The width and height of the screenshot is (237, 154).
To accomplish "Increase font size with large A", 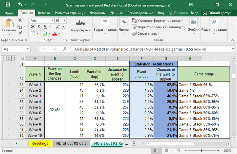I will 58,27.
